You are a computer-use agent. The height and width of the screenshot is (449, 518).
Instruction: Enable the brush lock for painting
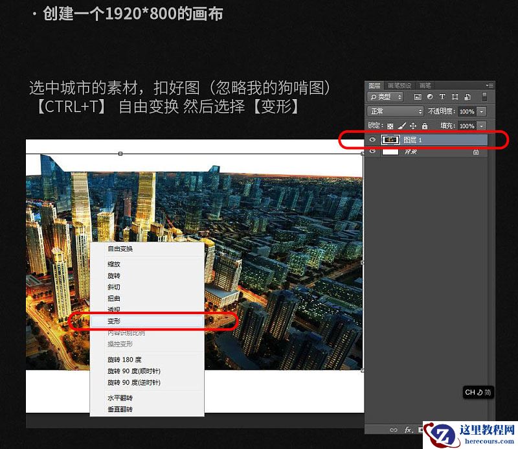(x=401, y=126)
